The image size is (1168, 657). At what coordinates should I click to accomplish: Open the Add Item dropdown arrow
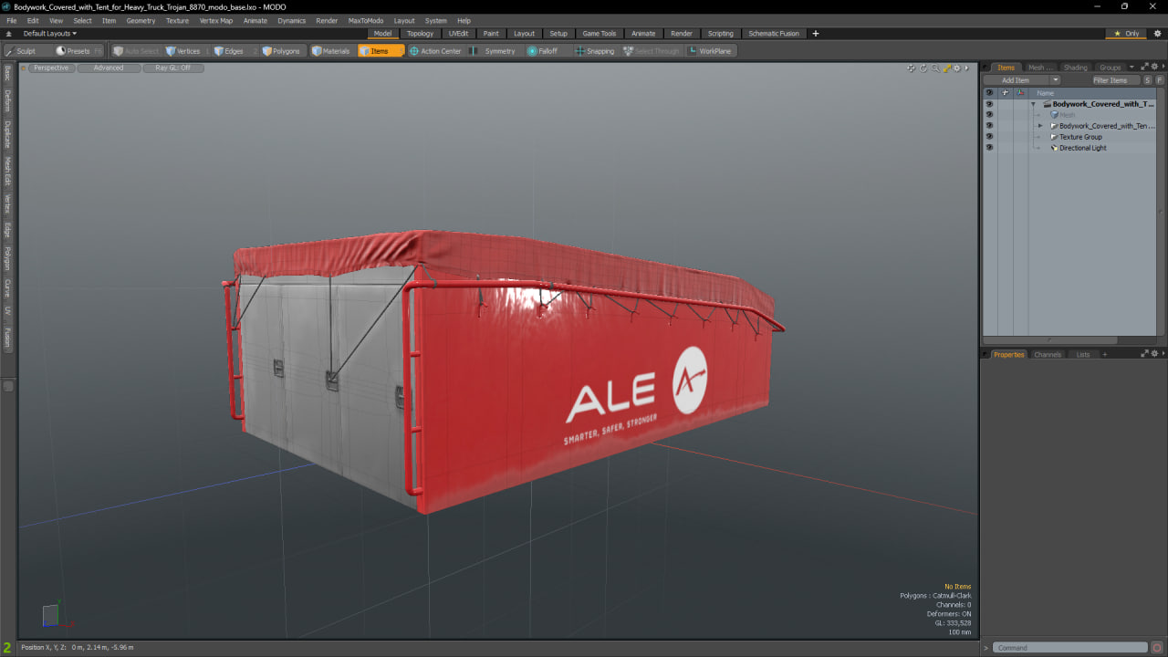click(1055, 80)
